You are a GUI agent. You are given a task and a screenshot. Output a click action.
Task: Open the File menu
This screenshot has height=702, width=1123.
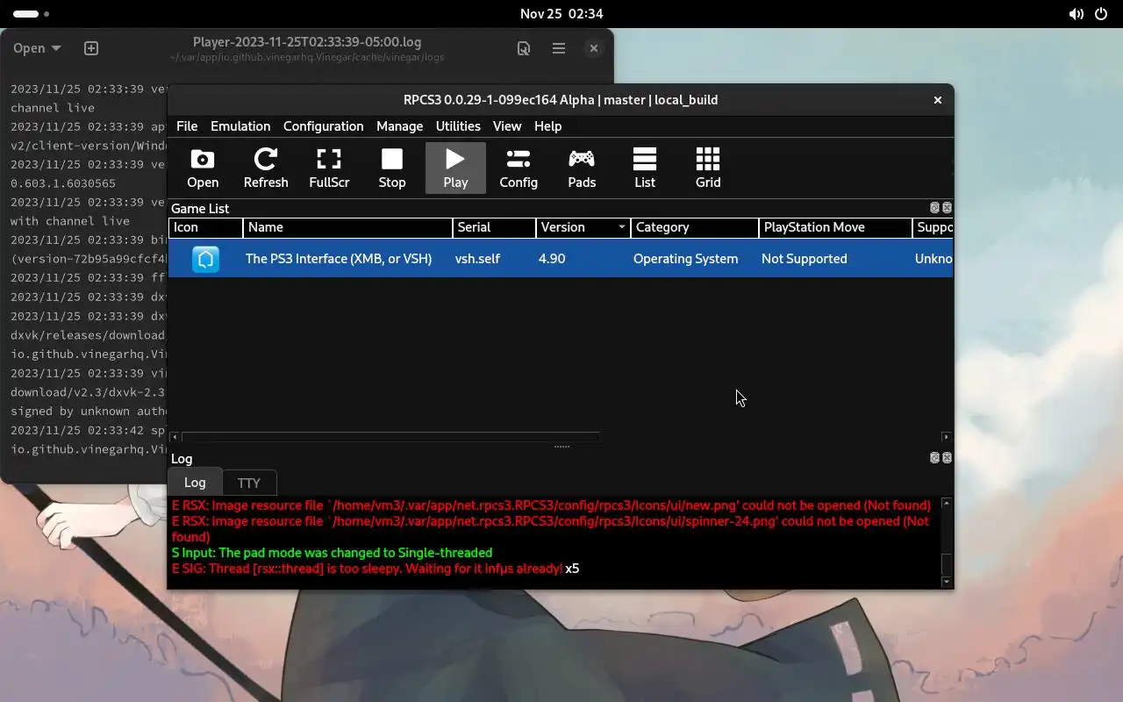point(187,126)
